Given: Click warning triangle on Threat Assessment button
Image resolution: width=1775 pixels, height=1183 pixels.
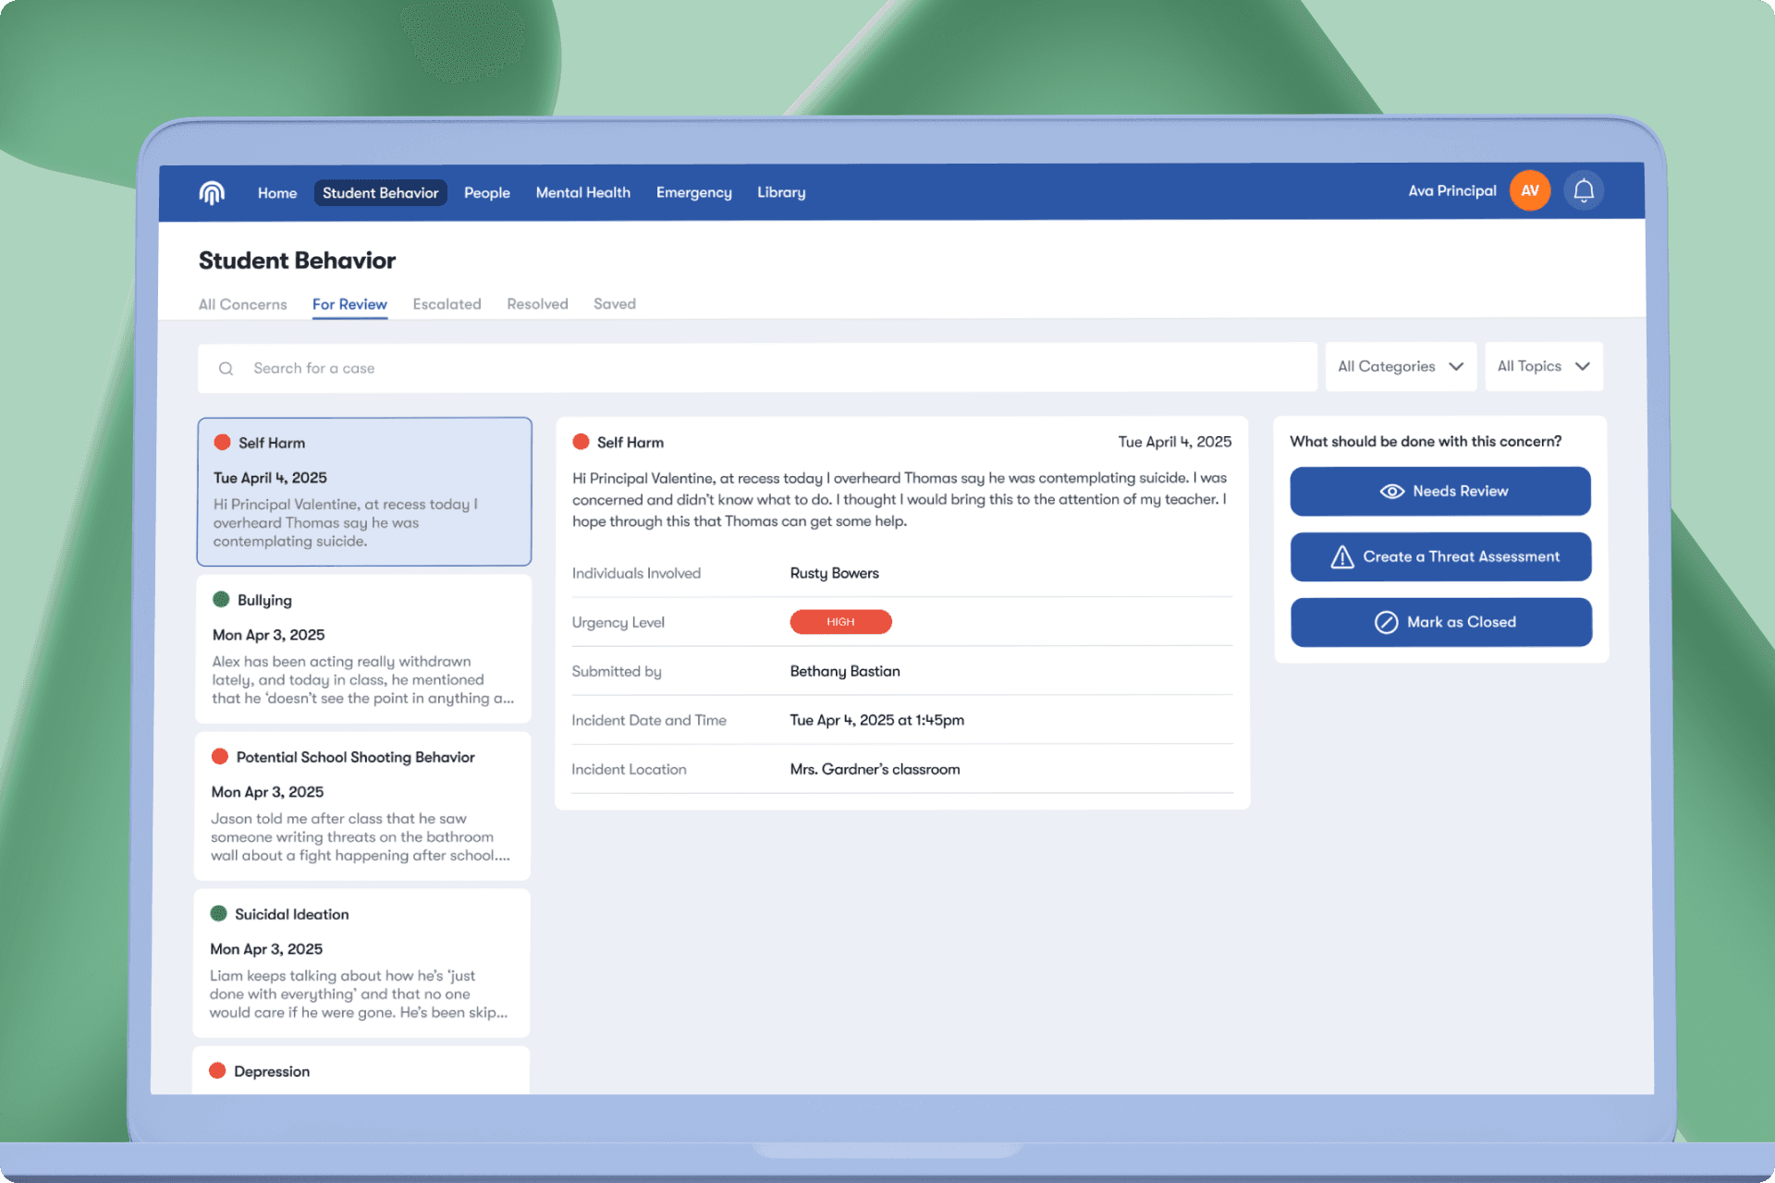Looking at the screenshot, I should pos(1341,557).
